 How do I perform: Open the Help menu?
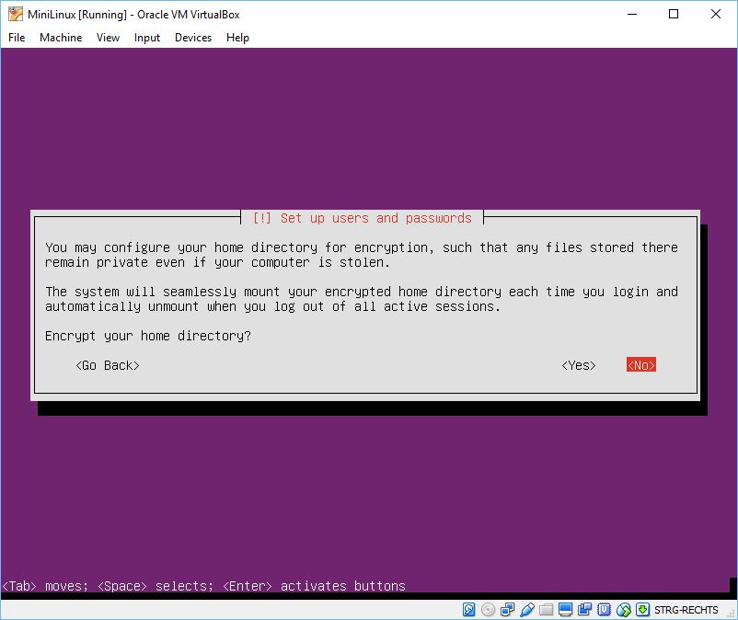pyautogui.click(x=237, y=38)
